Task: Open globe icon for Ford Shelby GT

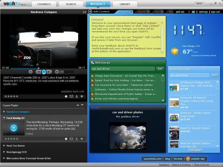Action: 66,139
